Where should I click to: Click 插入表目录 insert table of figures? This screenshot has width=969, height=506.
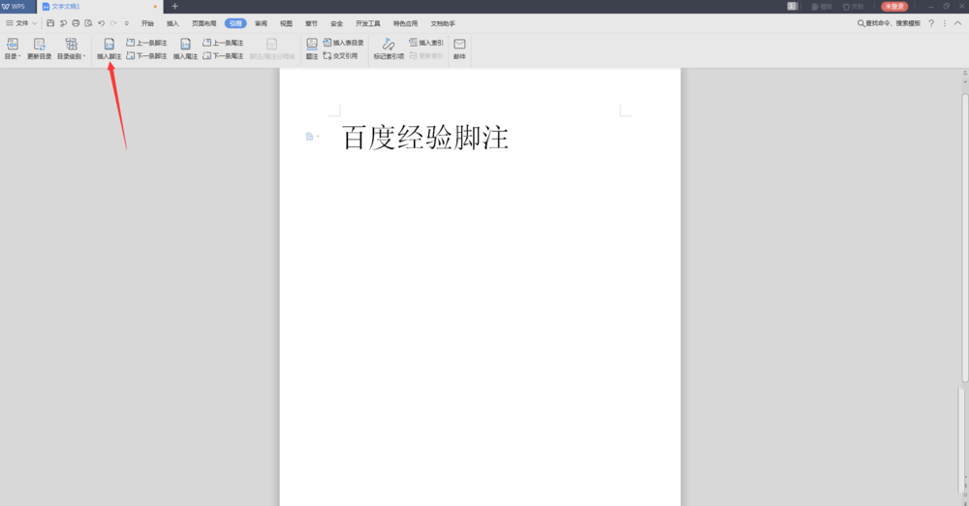pos(344,43)
